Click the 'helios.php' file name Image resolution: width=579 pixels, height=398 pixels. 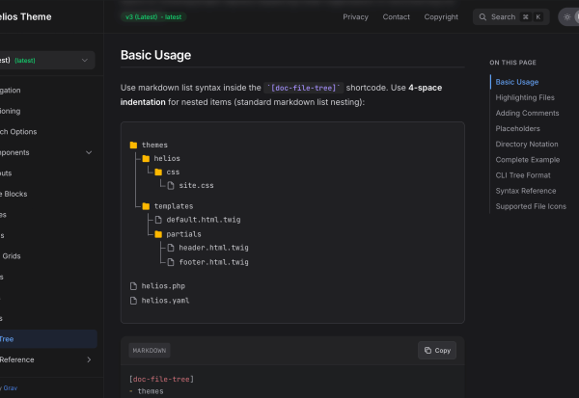pos(163,286)
